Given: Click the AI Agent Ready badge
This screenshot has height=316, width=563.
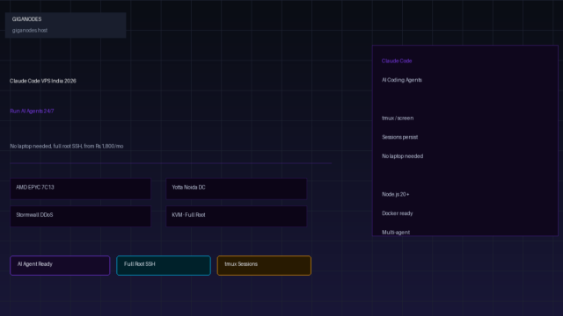Looking at the screenshot, I should point(60,265).
